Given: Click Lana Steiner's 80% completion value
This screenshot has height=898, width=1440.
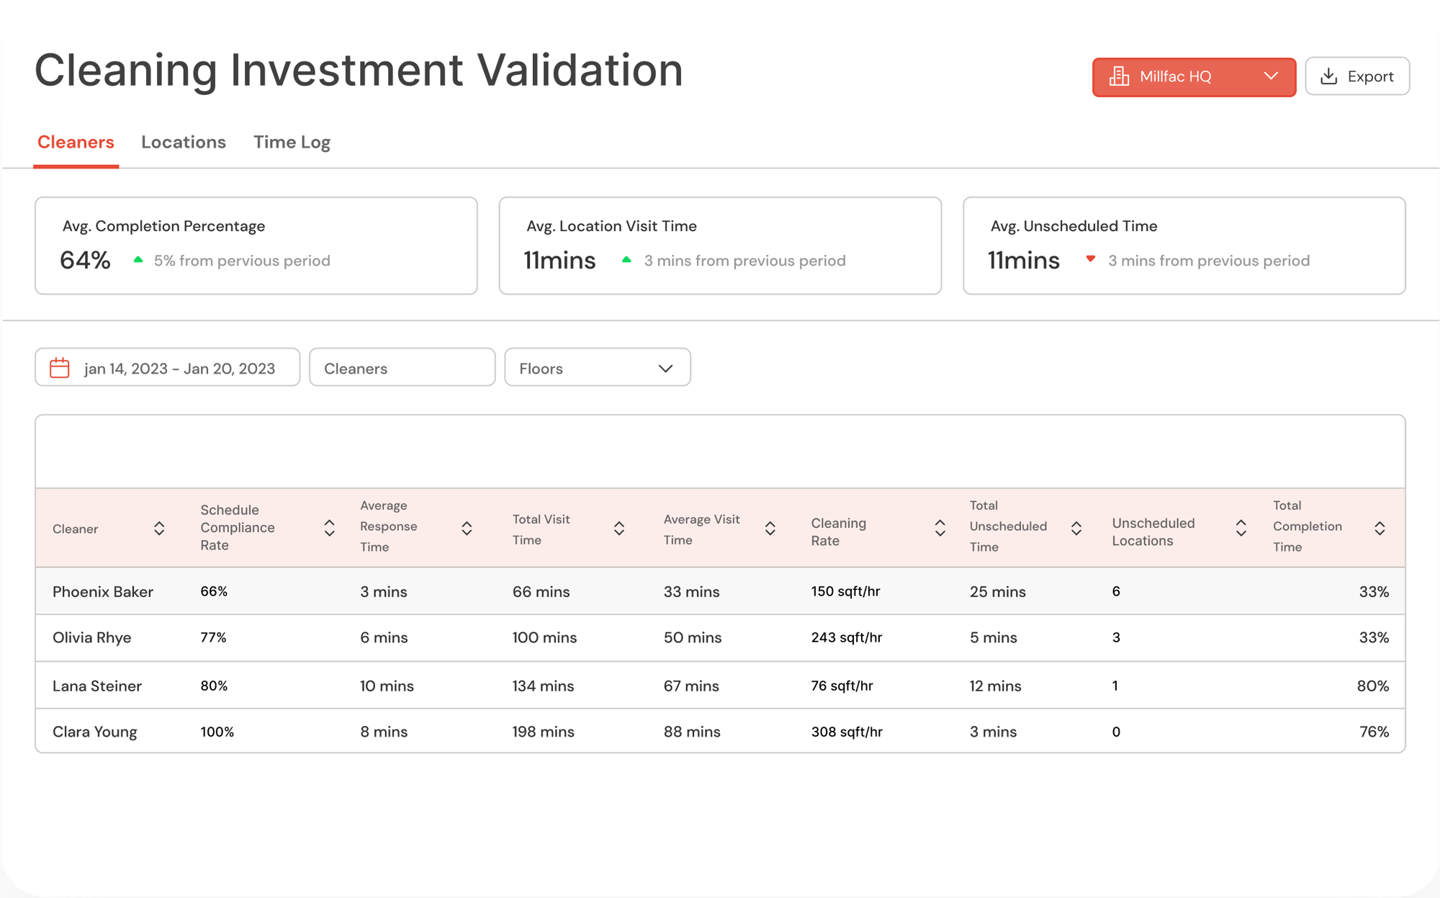Looking at the screenshot, I should pyautogui.click(x=1373, y=686).
